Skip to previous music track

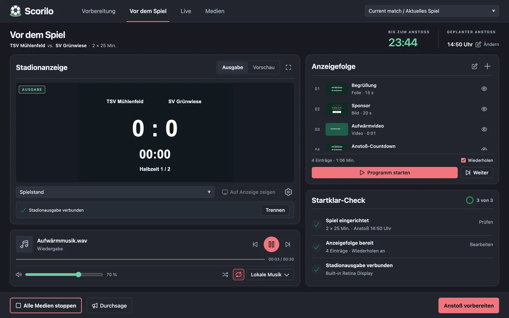click(x=255, y=244)
